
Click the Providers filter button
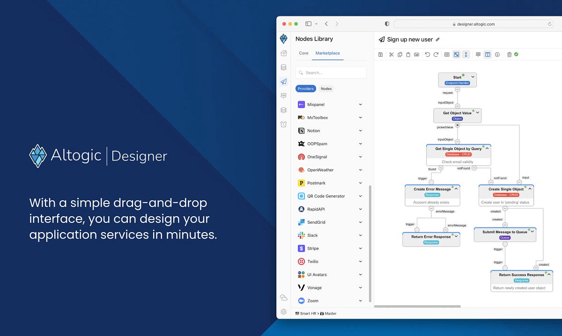(x=305, y=88)
